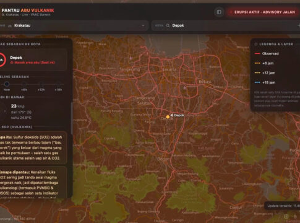Click the layers icon beside Legenda & Layer

coord(256,44)
